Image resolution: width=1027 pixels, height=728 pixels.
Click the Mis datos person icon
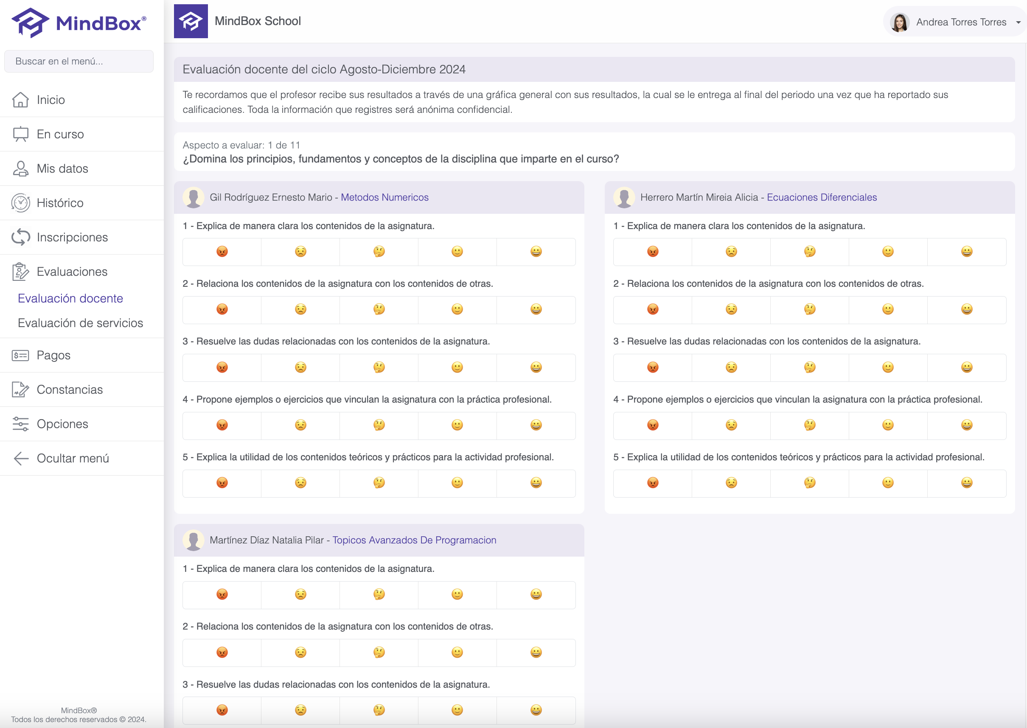tap(21, 168)
